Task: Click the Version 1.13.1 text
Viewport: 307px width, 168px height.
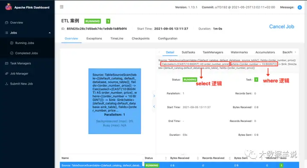Action: click(186, 7)
